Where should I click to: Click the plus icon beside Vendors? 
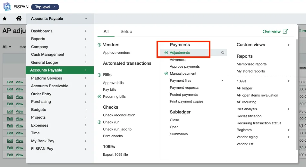tap(99, 45)
